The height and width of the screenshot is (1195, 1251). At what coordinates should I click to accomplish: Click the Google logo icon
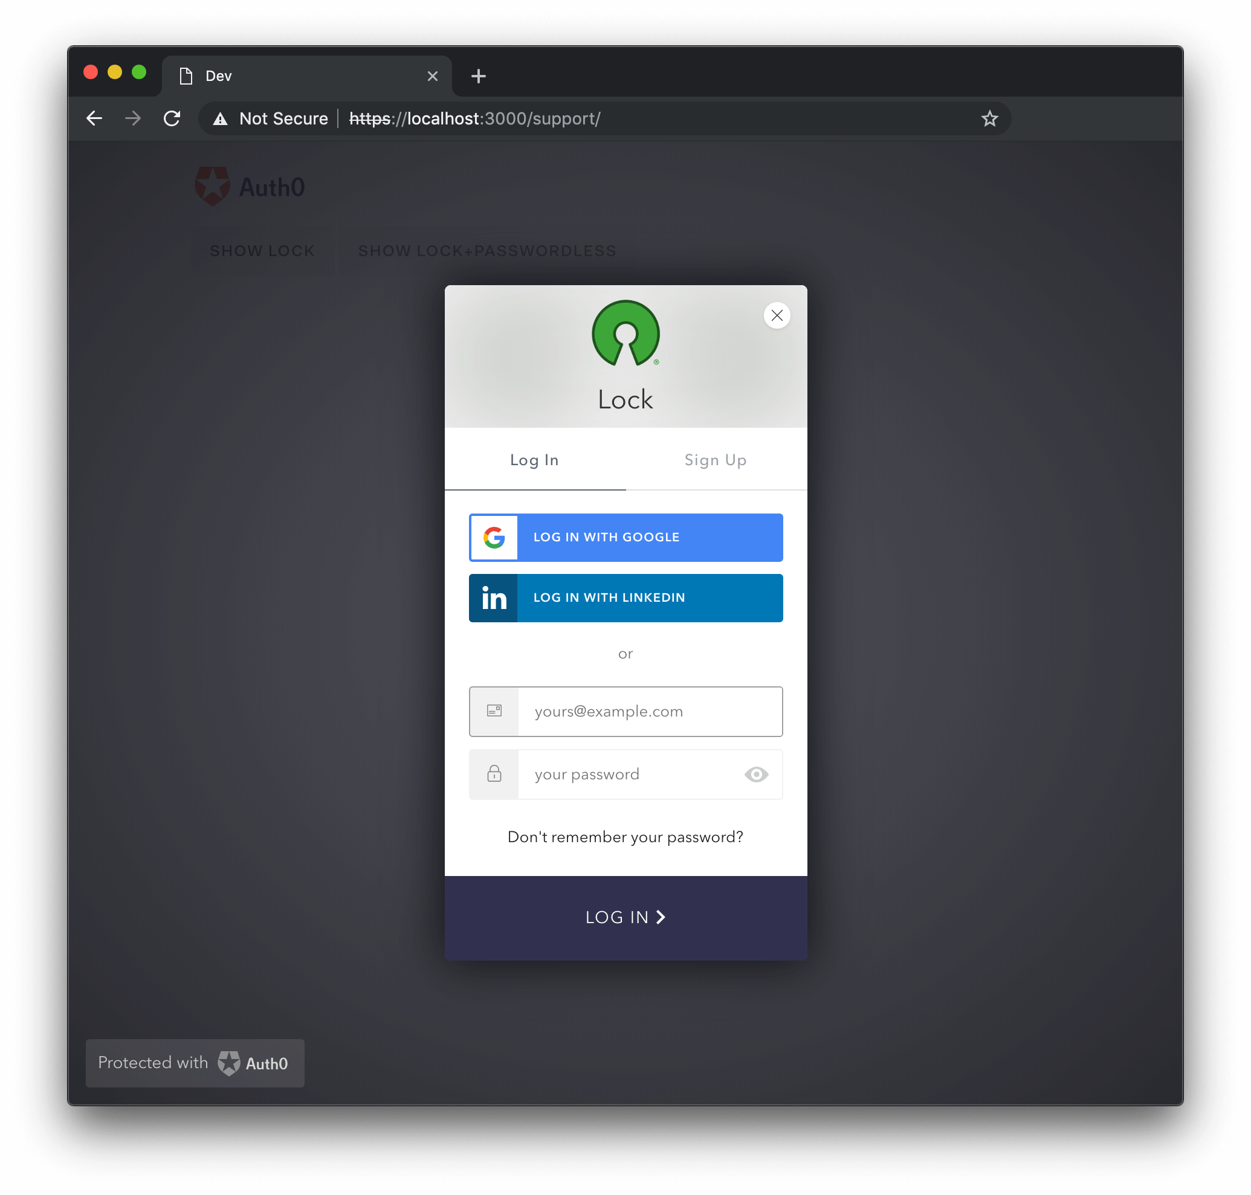(493, 537)
